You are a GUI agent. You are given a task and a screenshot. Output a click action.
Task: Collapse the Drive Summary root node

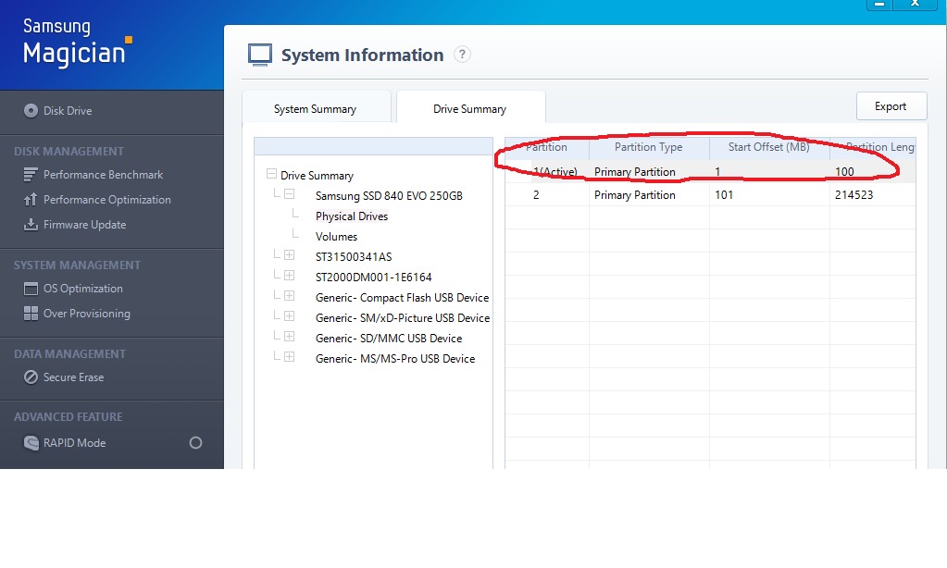pos(271,174)
